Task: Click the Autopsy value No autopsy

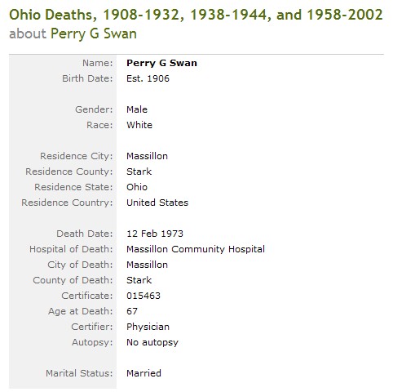Action: click(x=152, y=342)
